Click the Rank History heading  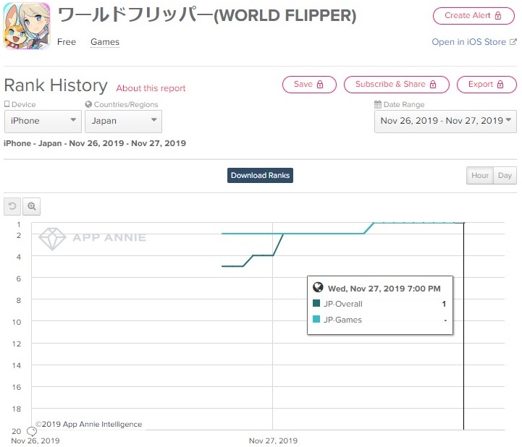point(56,85)
